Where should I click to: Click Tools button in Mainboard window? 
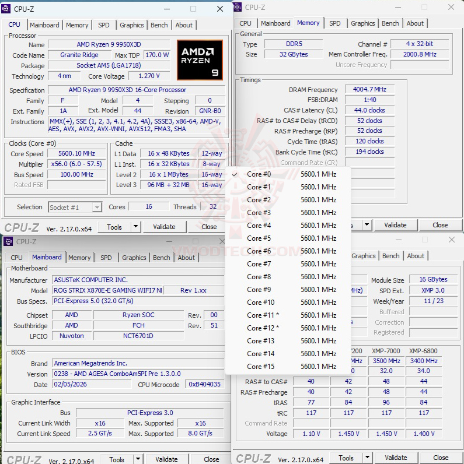point(117,459)
